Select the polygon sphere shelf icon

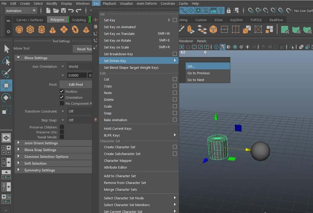[x=19, y=30]
